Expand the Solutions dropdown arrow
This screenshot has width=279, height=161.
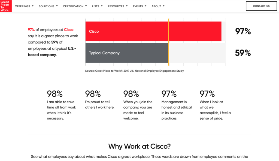coord(57,6)
